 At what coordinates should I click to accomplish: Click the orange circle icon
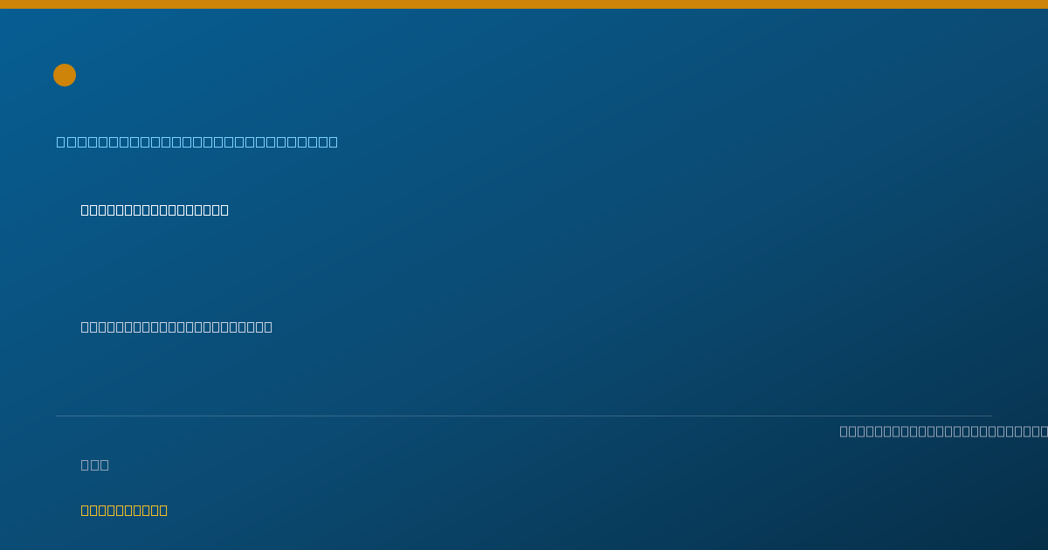[x=65, y=75]
